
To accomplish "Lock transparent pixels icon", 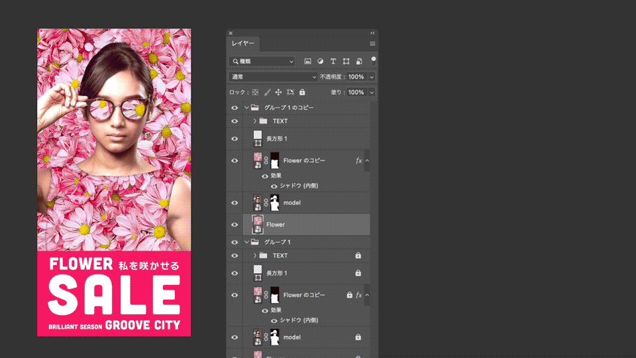I will (255, 93).
